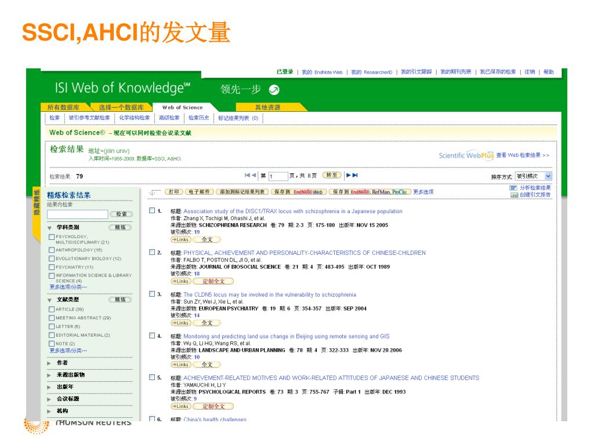The image size is (594, 445).
Task: Save results to EndNote Web
Action: point(299,192)
